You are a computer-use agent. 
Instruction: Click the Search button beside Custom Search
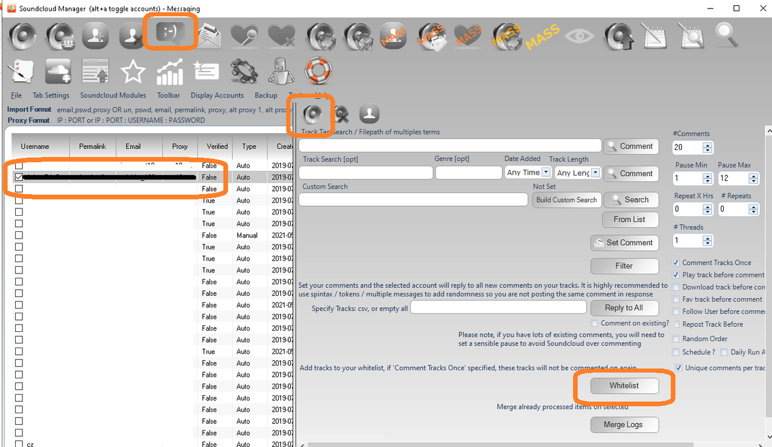pos(630,200)
